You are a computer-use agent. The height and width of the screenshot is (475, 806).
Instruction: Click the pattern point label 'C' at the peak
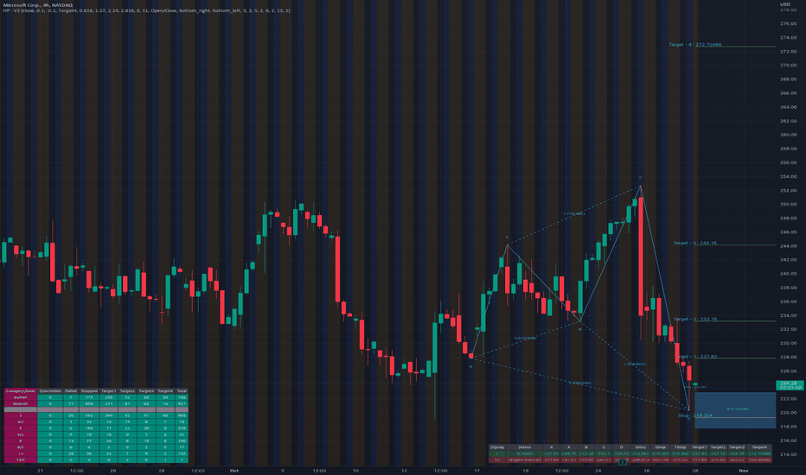pos(641,178)
